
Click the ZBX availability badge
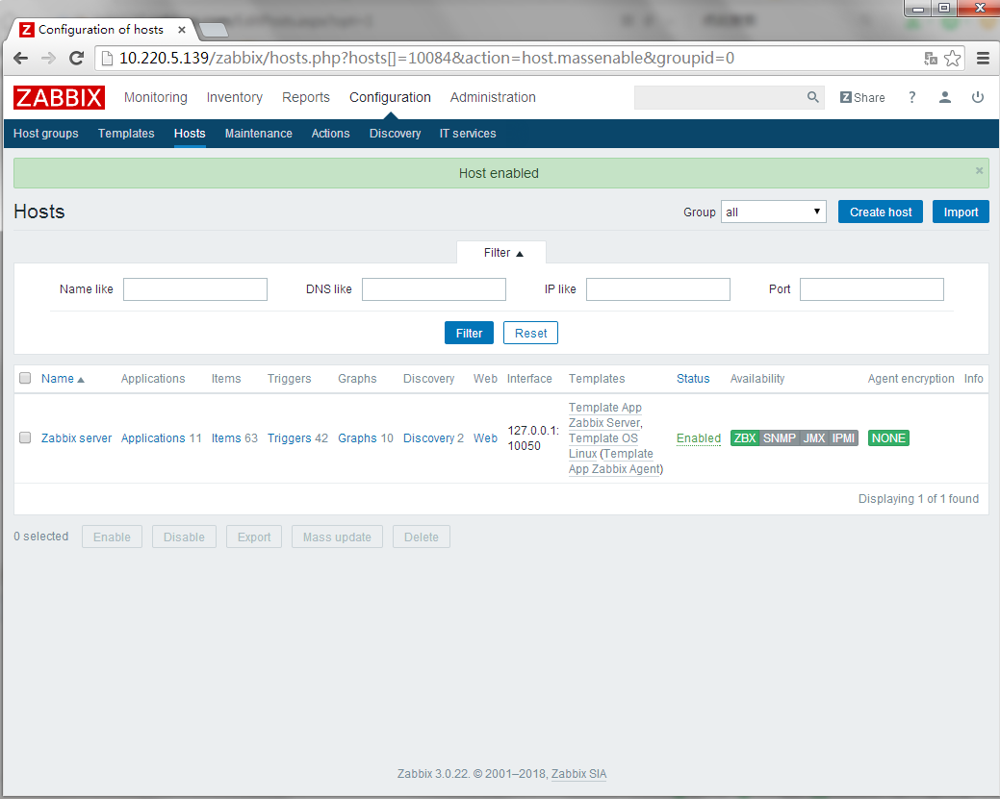click(x=745, y=438)
